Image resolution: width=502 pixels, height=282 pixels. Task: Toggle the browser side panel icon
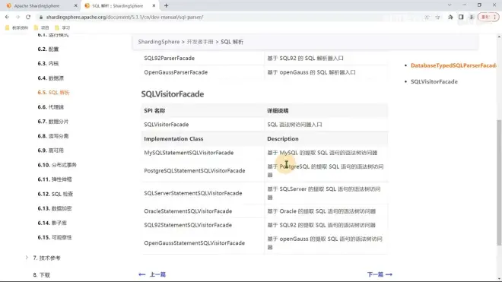point(461,17)
